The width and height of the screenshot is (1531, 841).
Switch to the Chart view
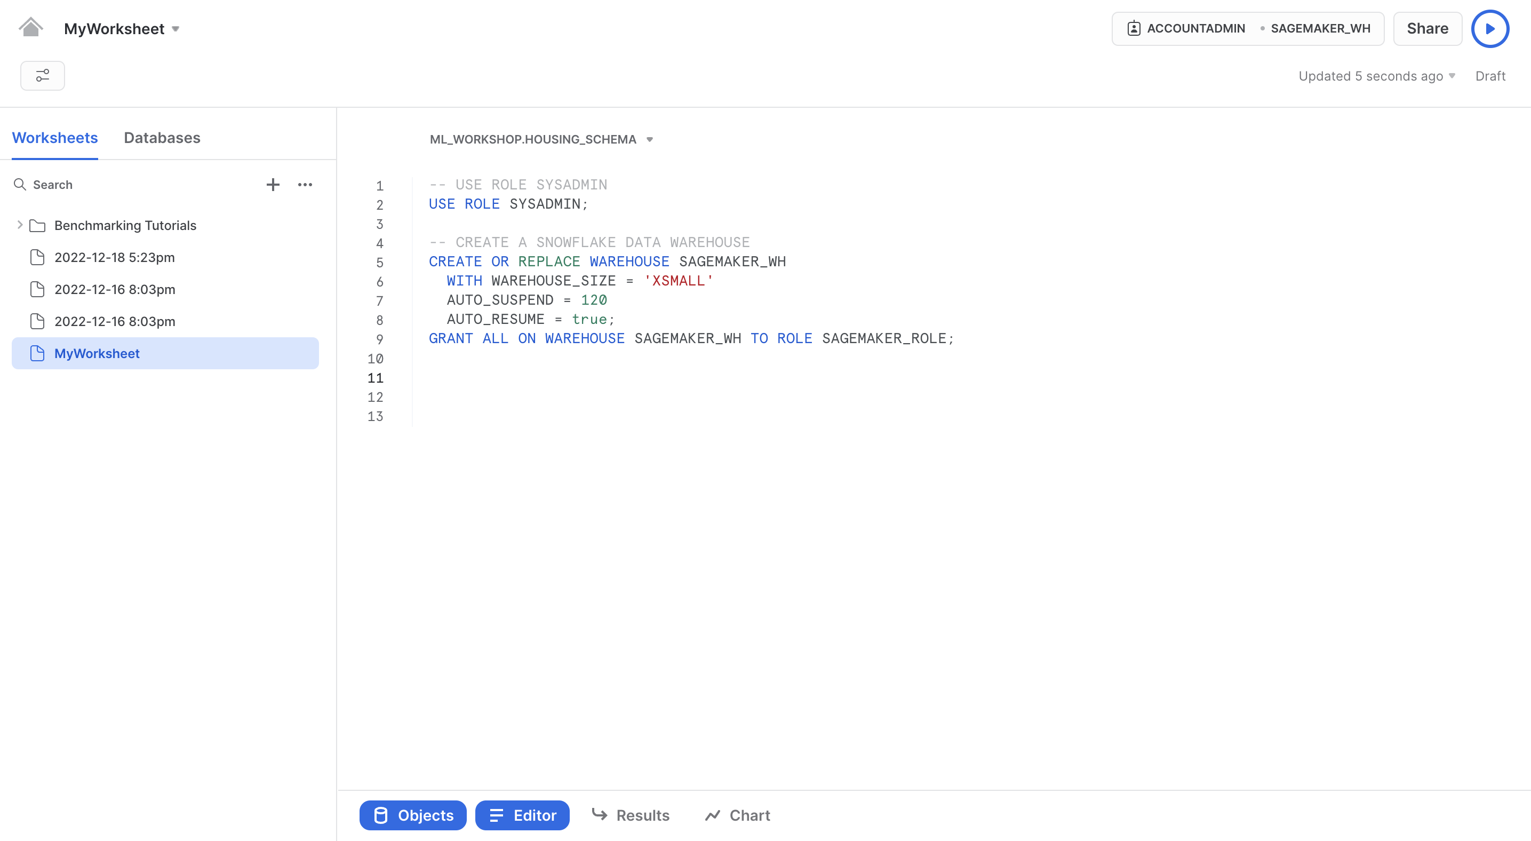738,815
